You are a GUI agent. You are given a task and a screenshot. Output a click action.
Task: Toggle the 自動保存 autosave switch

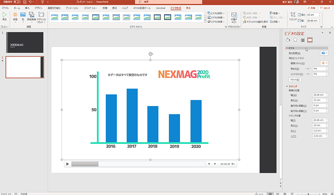click(x=17, y=2)
